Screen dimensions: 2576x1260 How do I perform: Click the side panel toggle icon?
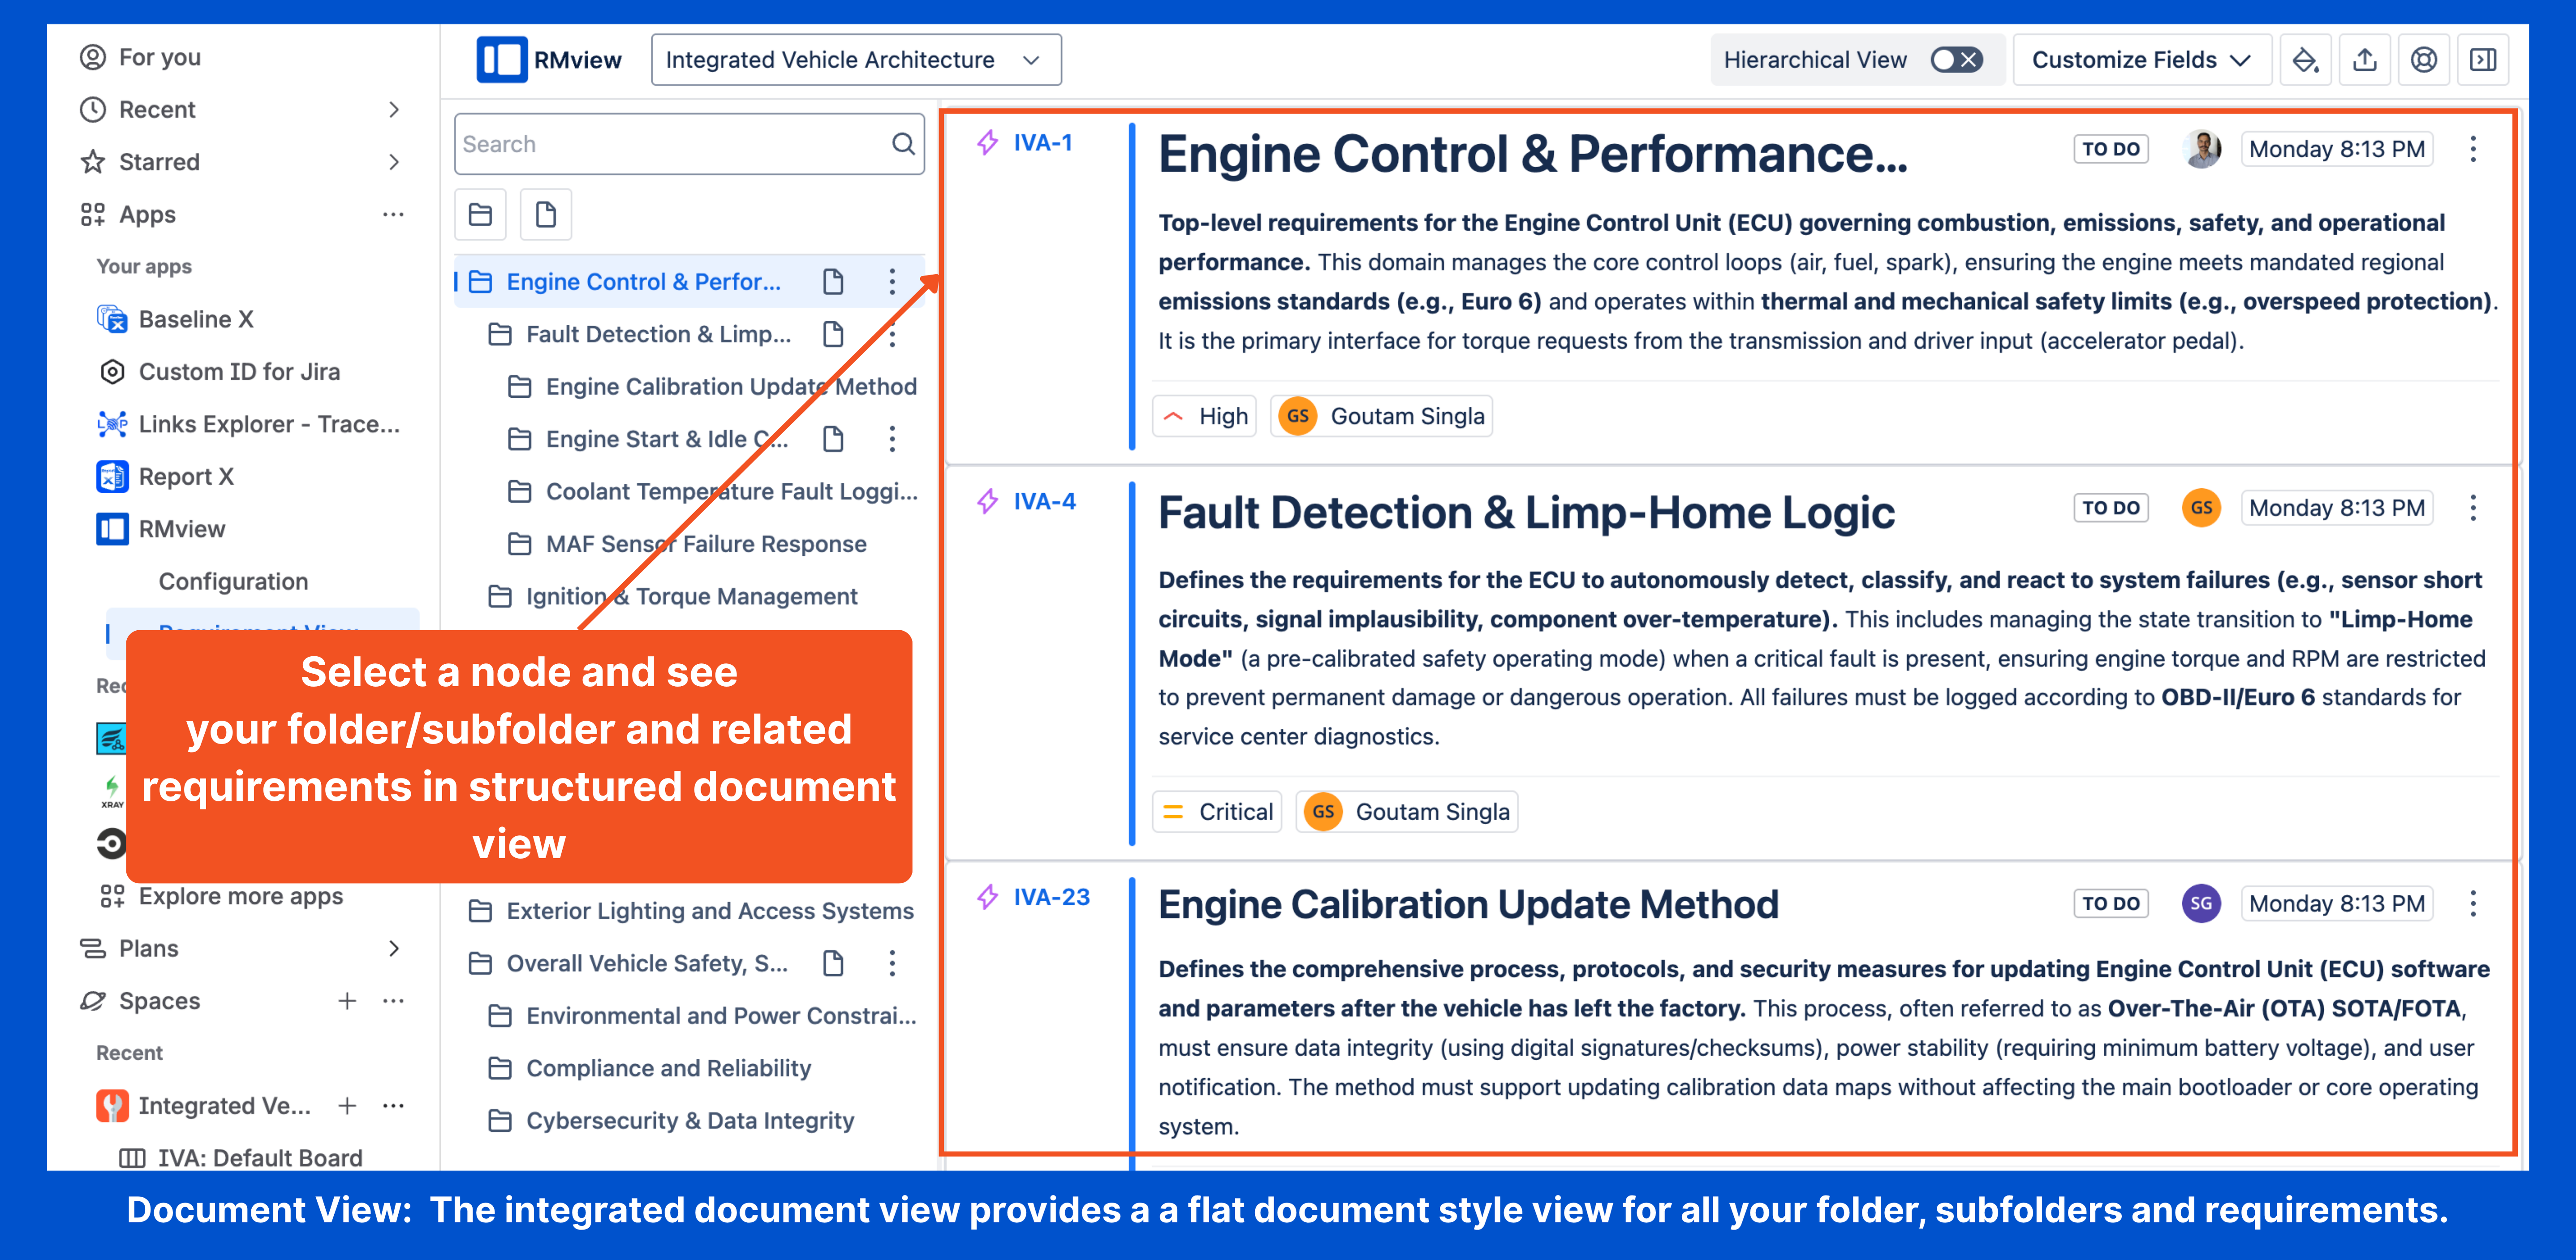pyautogui.click(x=2482, y=60)
